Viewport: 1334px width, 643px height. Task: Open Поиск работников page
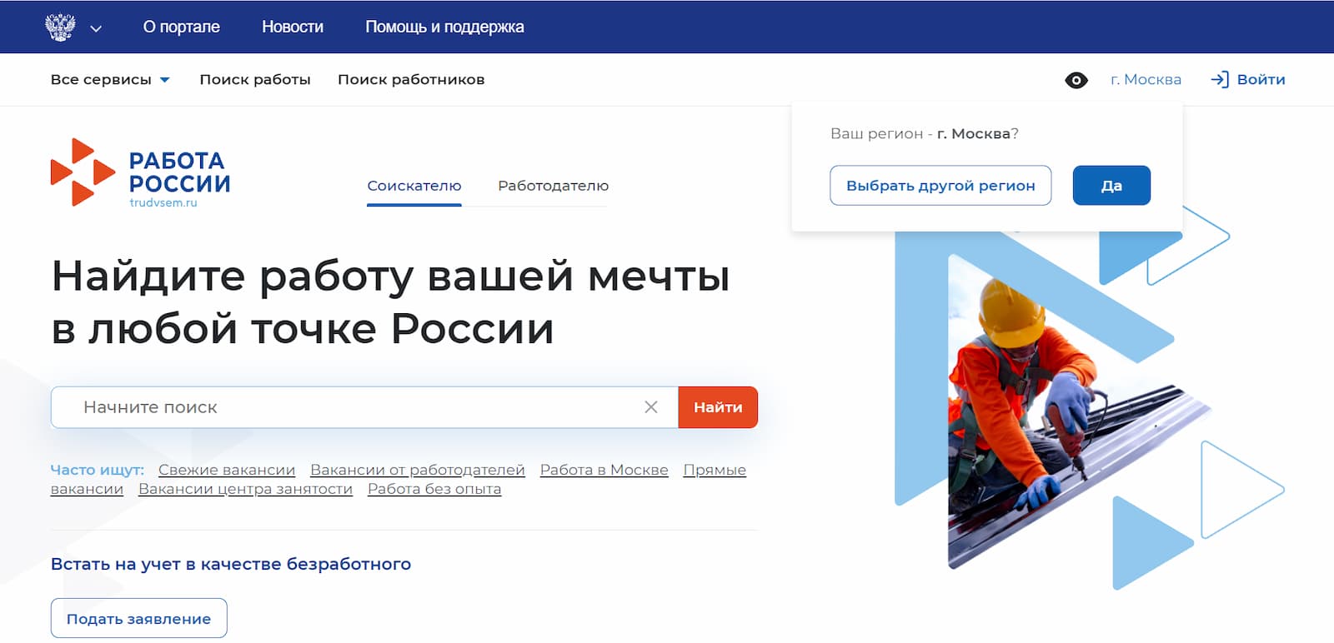click(411, 80)
